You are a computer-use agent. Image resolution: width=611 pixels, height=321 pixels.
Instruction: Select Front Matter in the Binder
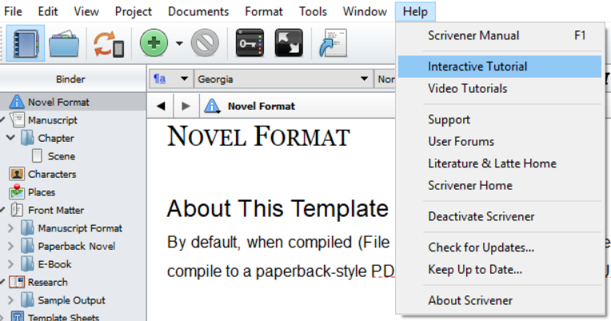coord(56,211)
